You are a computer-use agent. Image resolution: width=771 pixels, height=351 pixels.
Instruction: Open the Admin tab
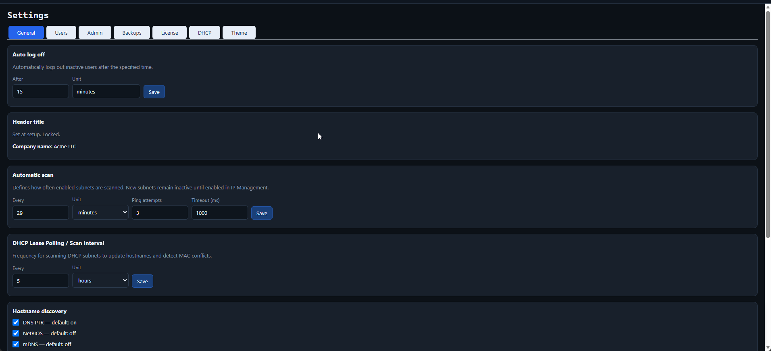95,33
